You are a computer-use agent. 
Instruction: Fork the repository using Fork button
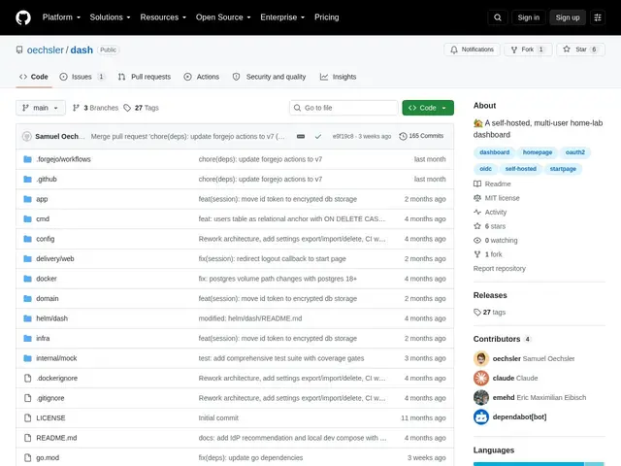(528, 50)
